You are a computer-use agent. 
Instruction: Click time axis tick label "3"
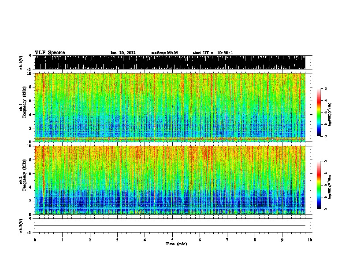click(117, 240)
